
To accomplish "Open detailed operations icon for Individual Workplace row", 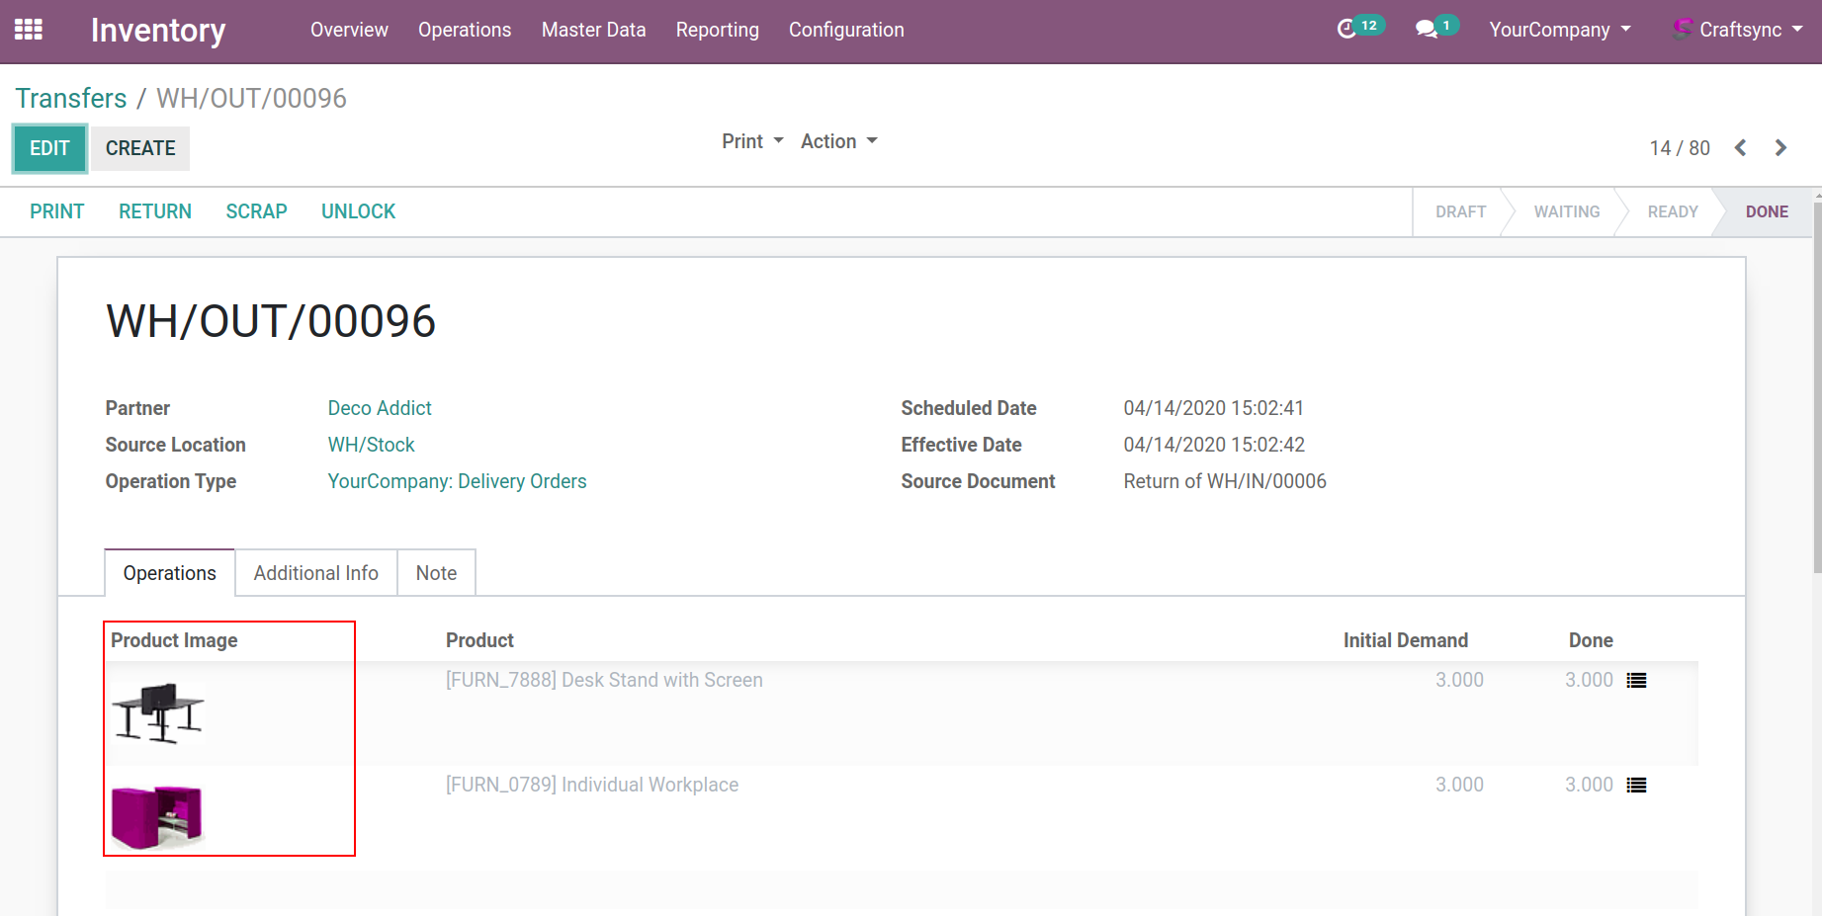I will click(x=1637, y=786).
